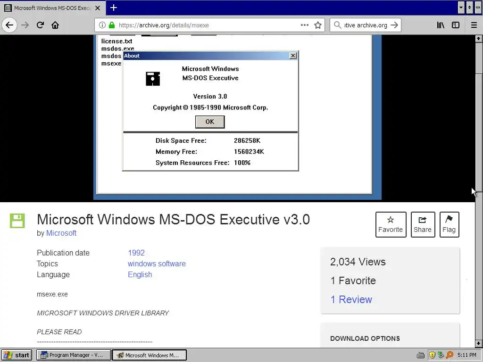This screenshot has height=362, width=483.
Task: Click the Memory Free value 1560234K
Action: point(249,151)
